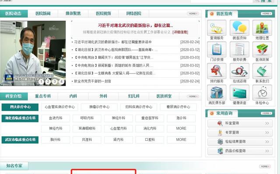Click the 专家查询 row icon
The image size is (280, 174).
coord(220,132)
